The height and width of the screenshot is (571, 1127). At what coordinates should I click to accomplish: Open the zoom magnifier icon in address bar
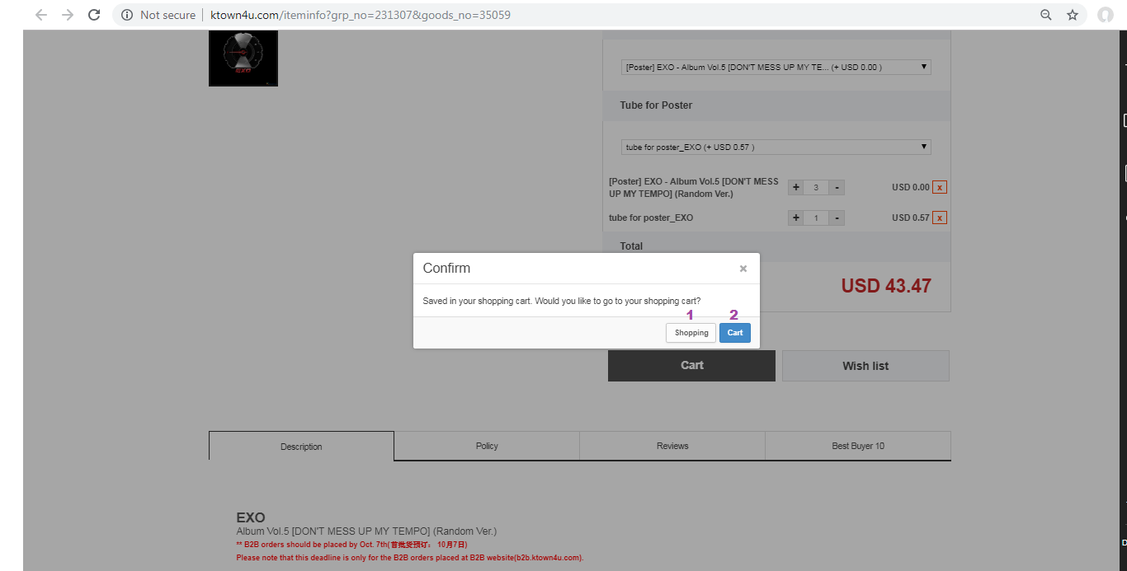(x=1046, y=15)
